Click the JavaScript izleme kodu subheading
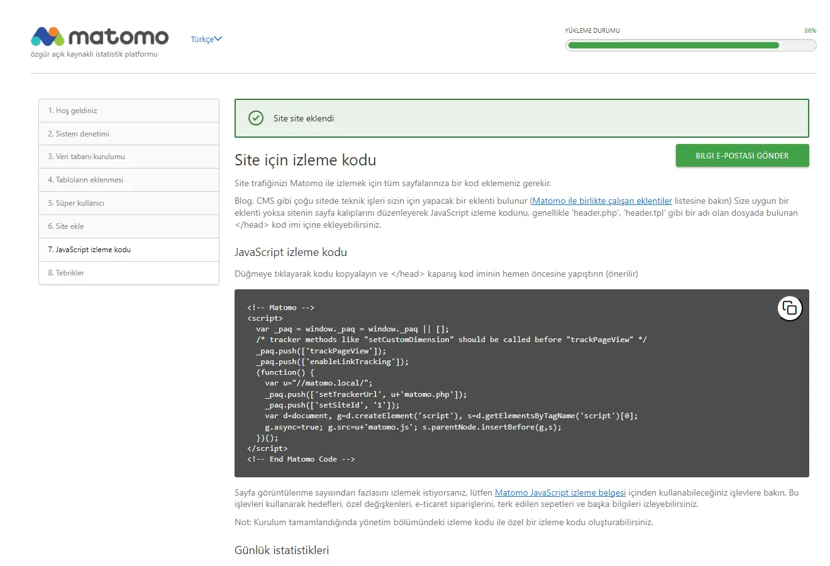Image resolution: width=830 pixels, height=566 pixels. pyautogui.click(x=290, y=252)
